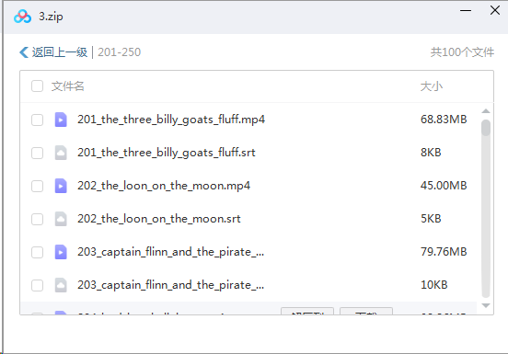
Task: Select the 202_the_loon_on_the_moon.mp4 filename
Action: (x=164, y=186)
